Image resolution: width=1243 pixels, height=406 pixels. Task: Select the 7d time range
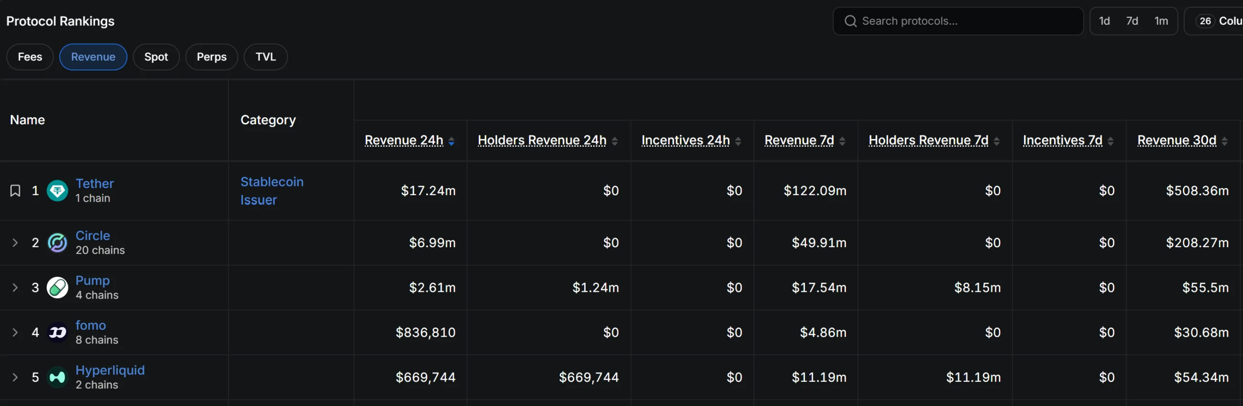coord(1132,21)
